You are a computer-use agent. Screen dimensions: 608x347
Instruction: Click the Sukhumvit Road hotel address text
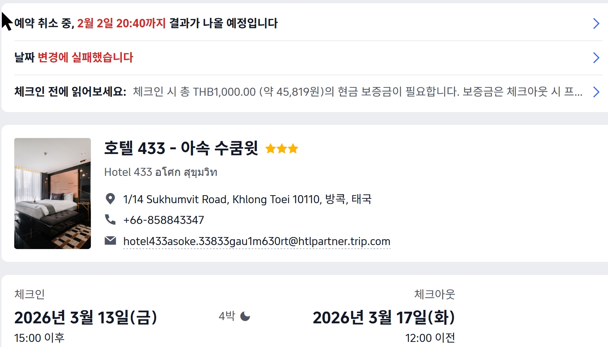tap(247, 199)
